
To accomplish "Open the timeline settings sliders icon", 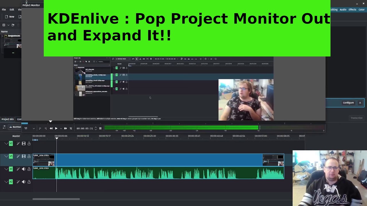I will [4, 127].
